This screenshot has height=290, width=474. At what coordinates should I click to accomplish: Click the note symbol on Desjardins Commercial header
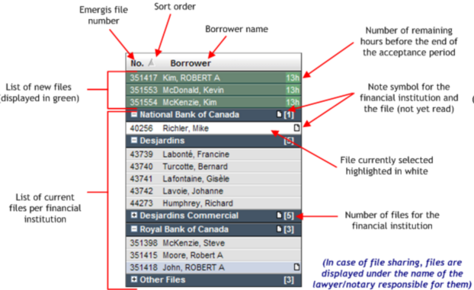coord(279,215)
